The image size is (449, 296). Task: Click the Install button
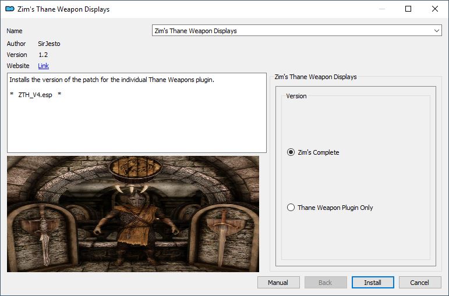click(x=373, y=283)
